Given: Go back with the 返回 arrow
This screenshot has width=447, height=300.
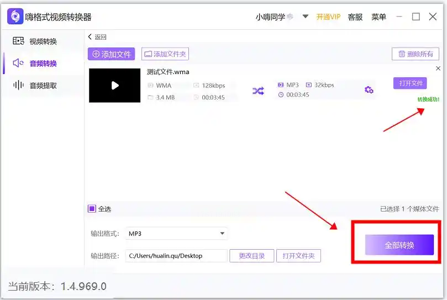Looking at the screenshot, I should (97, 37).
